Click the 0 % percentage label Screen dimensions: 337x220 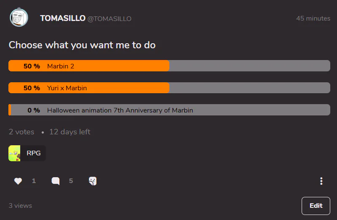click(x=34, y=110)
